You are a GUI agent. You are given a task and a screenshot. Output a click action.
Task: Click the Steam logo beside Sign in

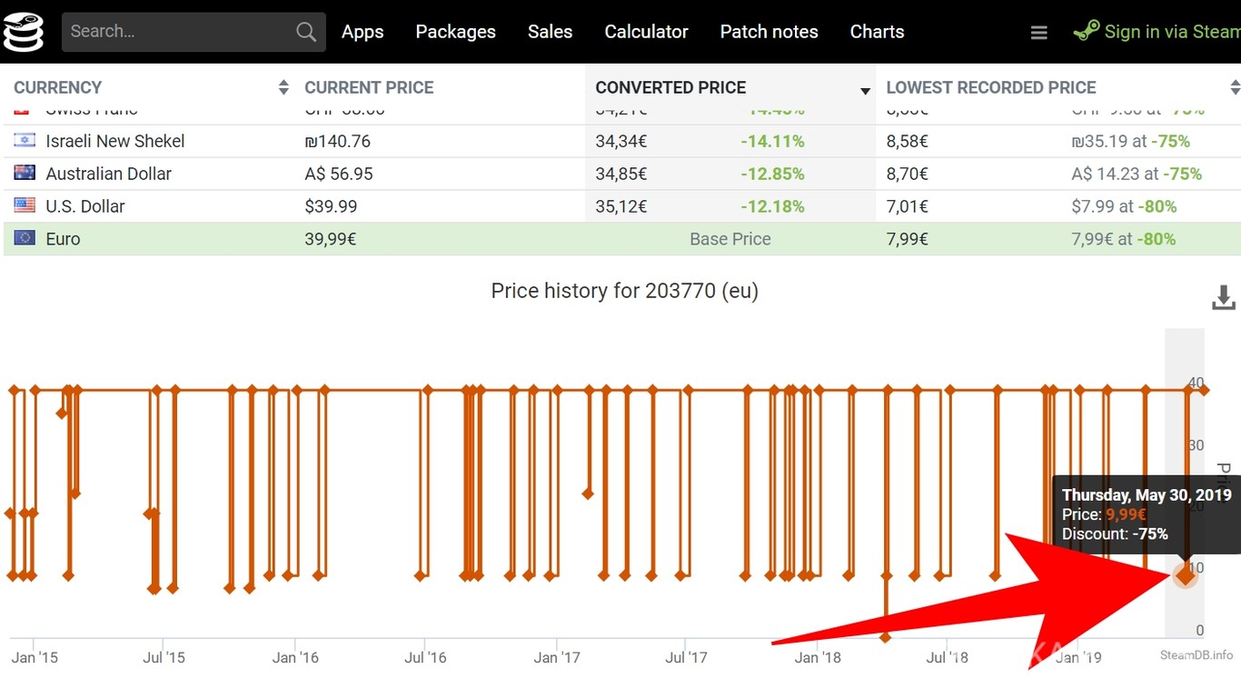[x=1087, y=32]
